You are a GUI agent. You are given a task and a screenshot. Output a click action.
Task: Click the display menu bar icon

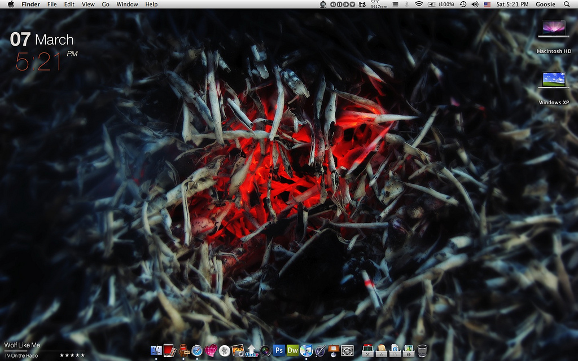[x=395, y=4]
